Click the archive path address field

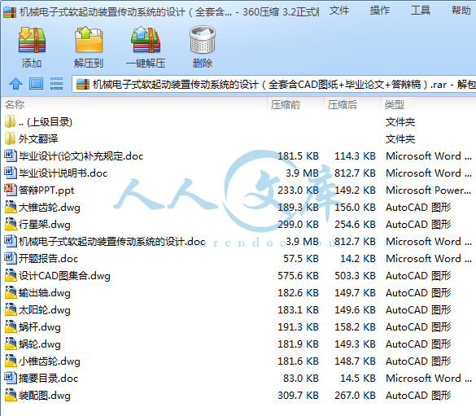click(x=274, y=84)
